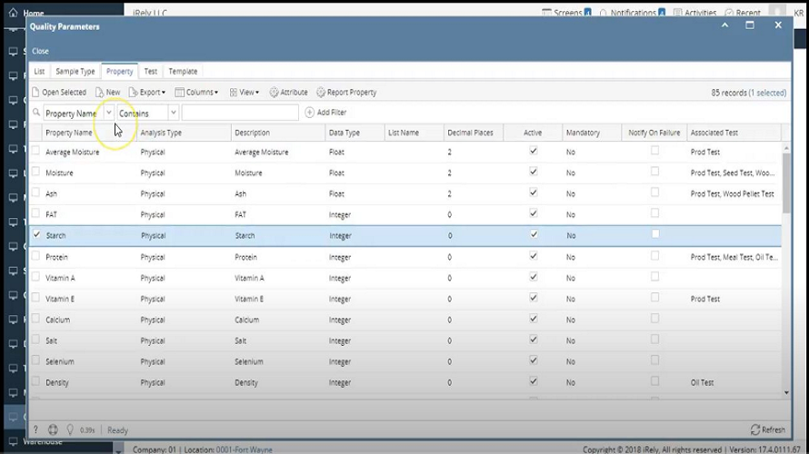Click the Export toolbar icon
809x454 pixels.
coord(133,93)
